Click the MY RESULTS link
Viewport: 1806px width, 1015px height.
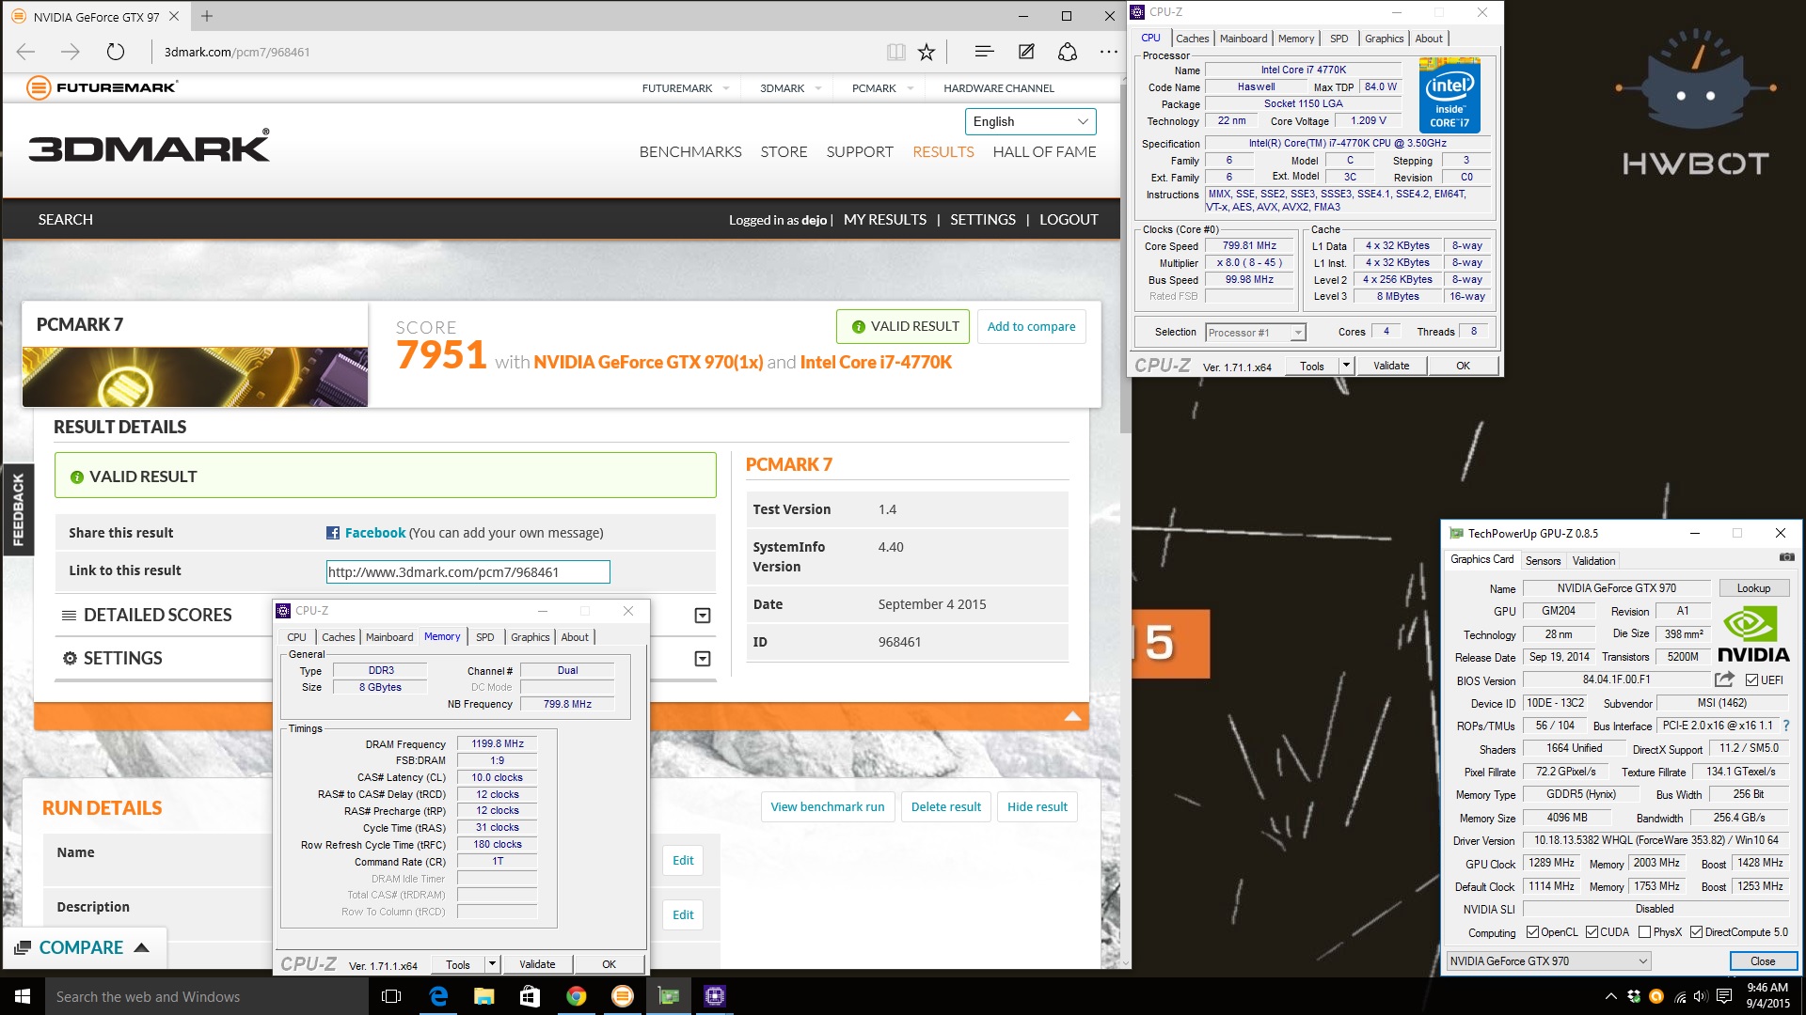coord(884,220)
